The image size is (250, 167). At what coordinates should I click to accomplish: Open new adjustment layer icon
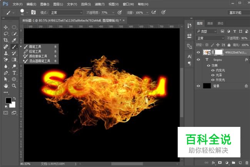pyautogui.click(x=227, y=163)
